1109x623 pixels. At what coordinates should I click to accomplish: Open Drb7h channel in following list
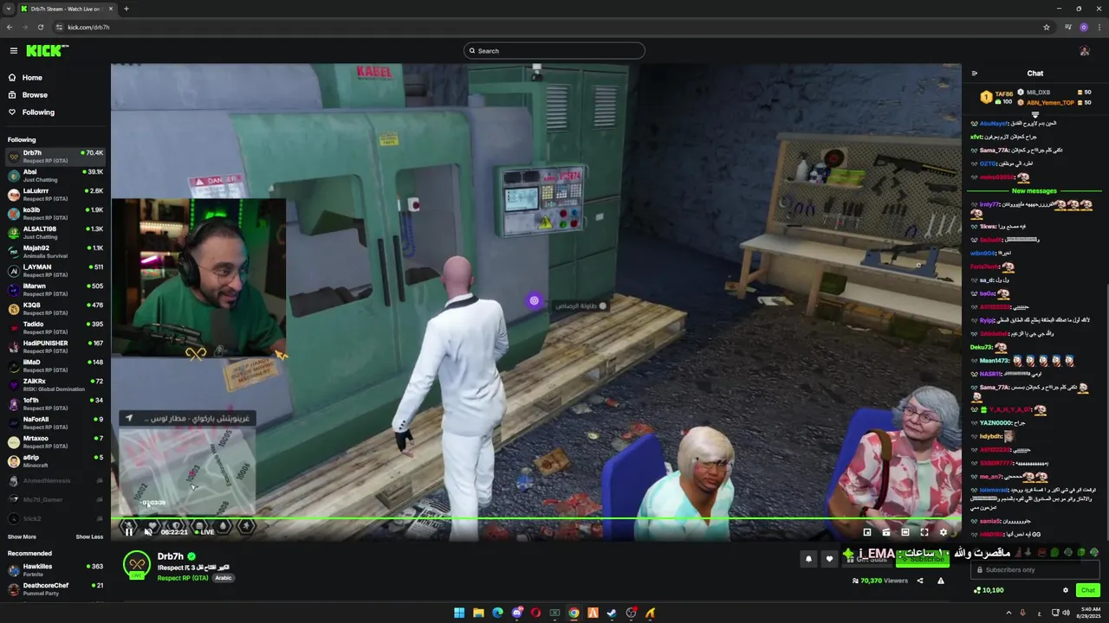(x=55, y=157)
